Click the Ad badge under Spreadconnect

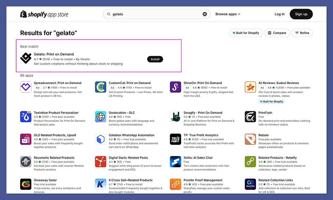(37, 87)
